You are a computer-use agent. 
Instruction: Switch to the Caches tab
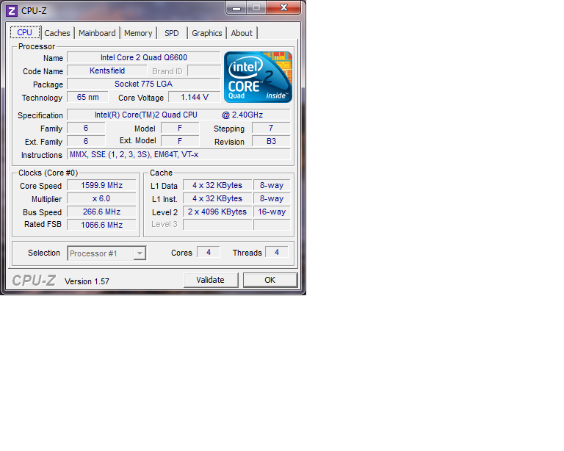[x=57, y=33]
